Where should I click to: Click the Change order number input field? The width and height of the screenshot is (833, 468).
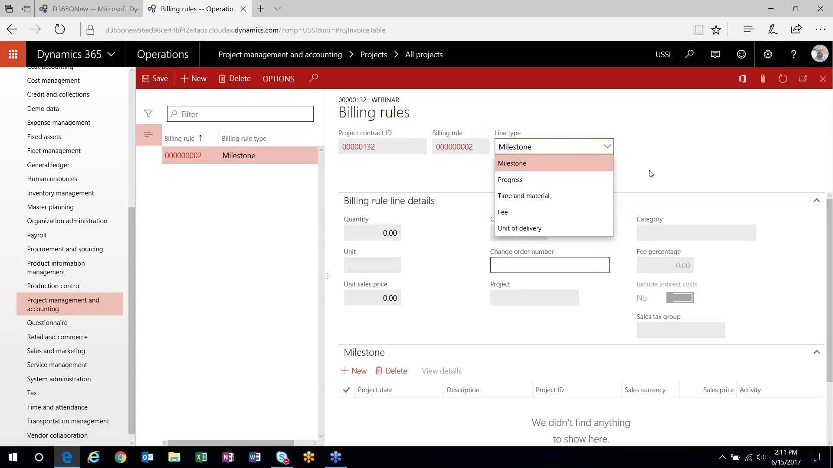[550, 265]
